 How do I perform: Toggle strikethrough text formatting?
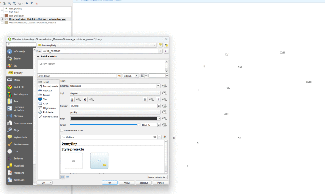pyautogui.click(x=85, y=99)
